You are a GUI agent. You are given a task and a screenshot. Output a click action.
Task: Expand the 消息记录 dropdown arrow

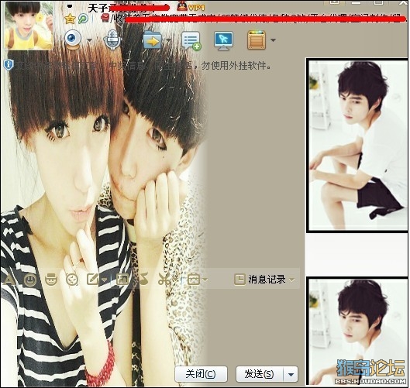(x=292, y=280)
